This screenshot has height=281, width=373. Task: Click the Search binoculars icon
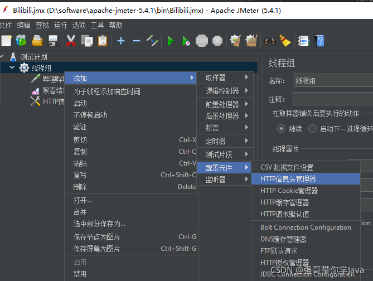pos(269,41)
